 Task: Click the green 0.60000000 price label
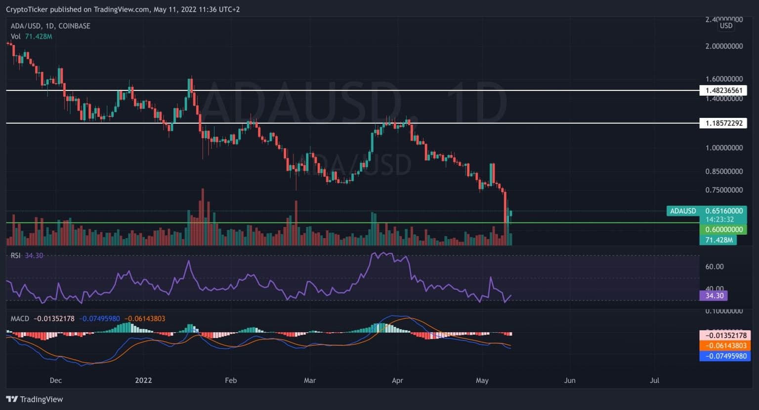coord(723,229)
